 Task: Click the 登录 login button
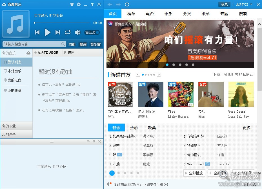tap(224, 4)
